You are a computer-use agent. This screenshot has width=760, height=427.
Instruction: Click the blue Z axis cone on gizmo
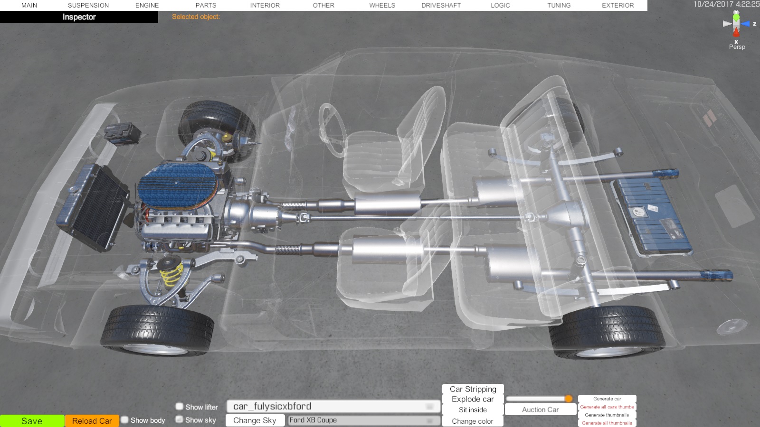[x=745, y=24]
